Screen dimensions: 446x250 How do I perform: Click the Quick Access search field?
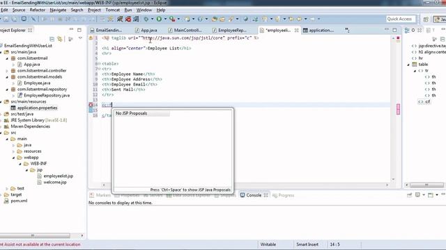tap(401, 19)
